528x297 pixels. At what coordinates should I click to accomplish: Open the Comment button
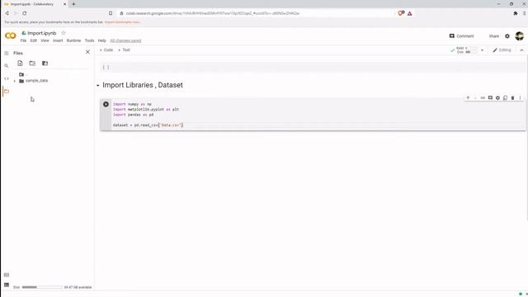462,36
